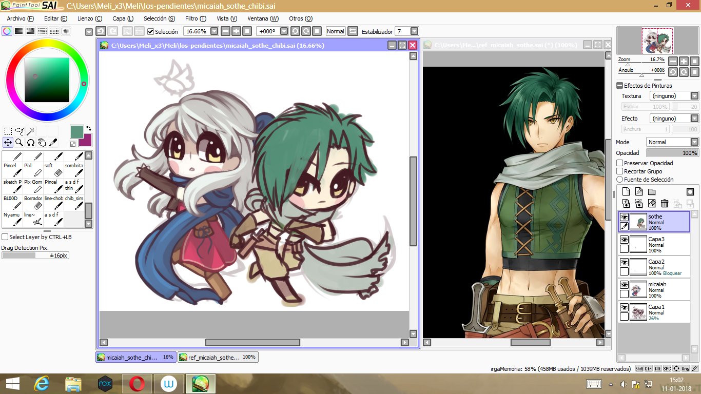Open Internet Explorer from the taskbar
This screenshot has height=394, width=701.
click(x=41, y=383)
